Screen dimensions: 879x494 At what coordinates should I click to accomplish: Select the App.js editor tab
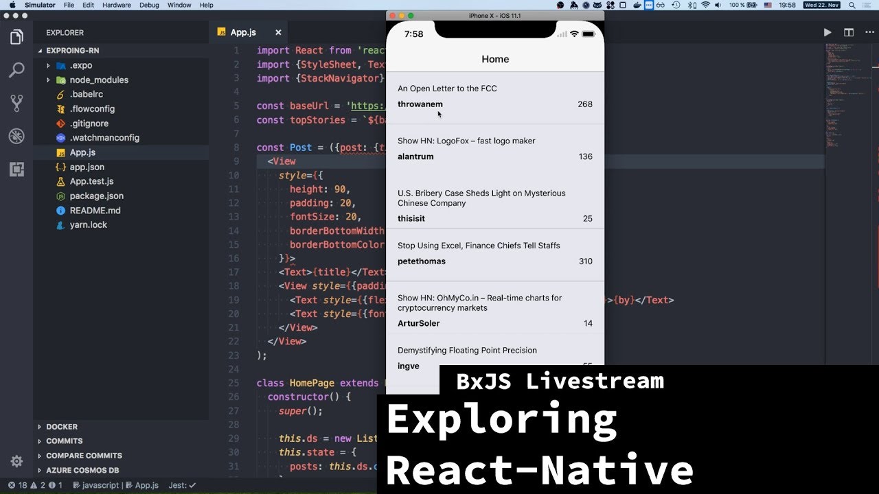coord(248,32)
